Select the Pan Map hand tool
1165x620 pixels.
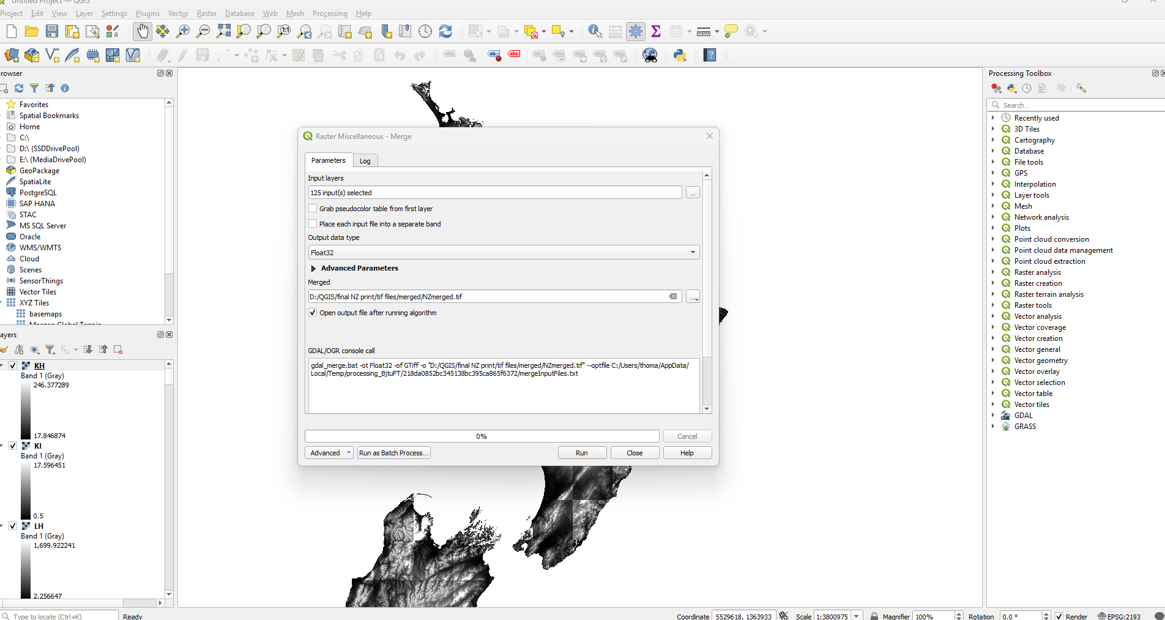(x=142, y=31)
